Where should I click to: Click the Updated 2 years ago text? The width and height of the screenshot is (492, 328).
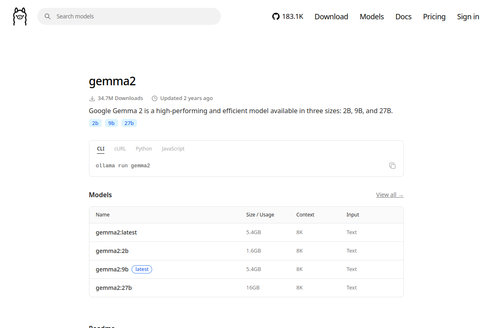click(187, 98)
